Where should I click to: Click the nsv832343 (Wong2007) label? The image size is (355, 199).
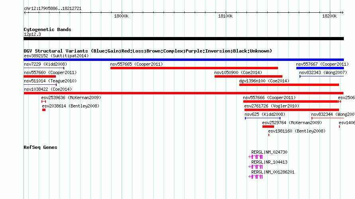pos(323,72)
